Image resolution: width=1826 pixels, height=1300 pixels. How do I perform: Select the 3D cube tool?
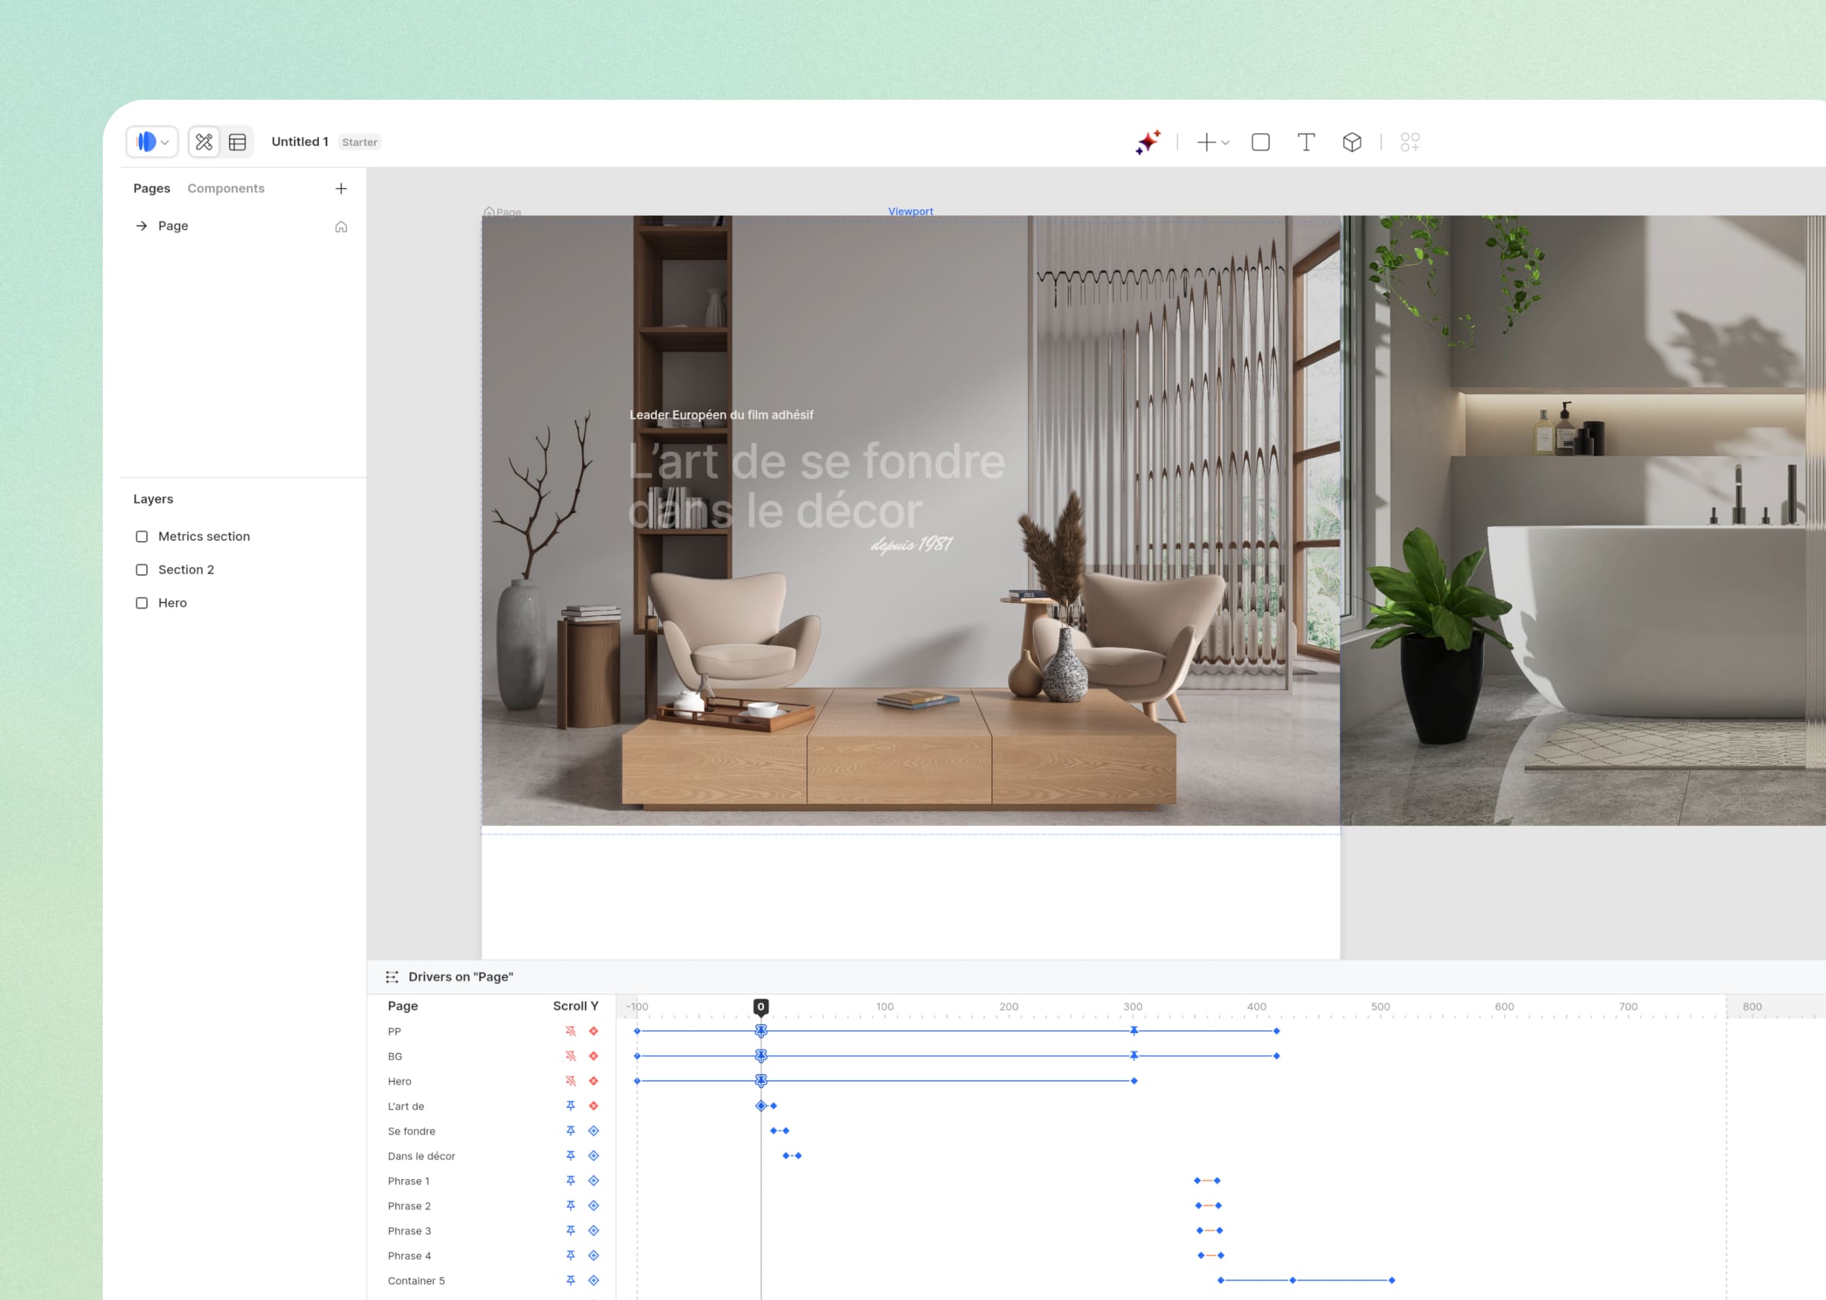[1351, 141]
